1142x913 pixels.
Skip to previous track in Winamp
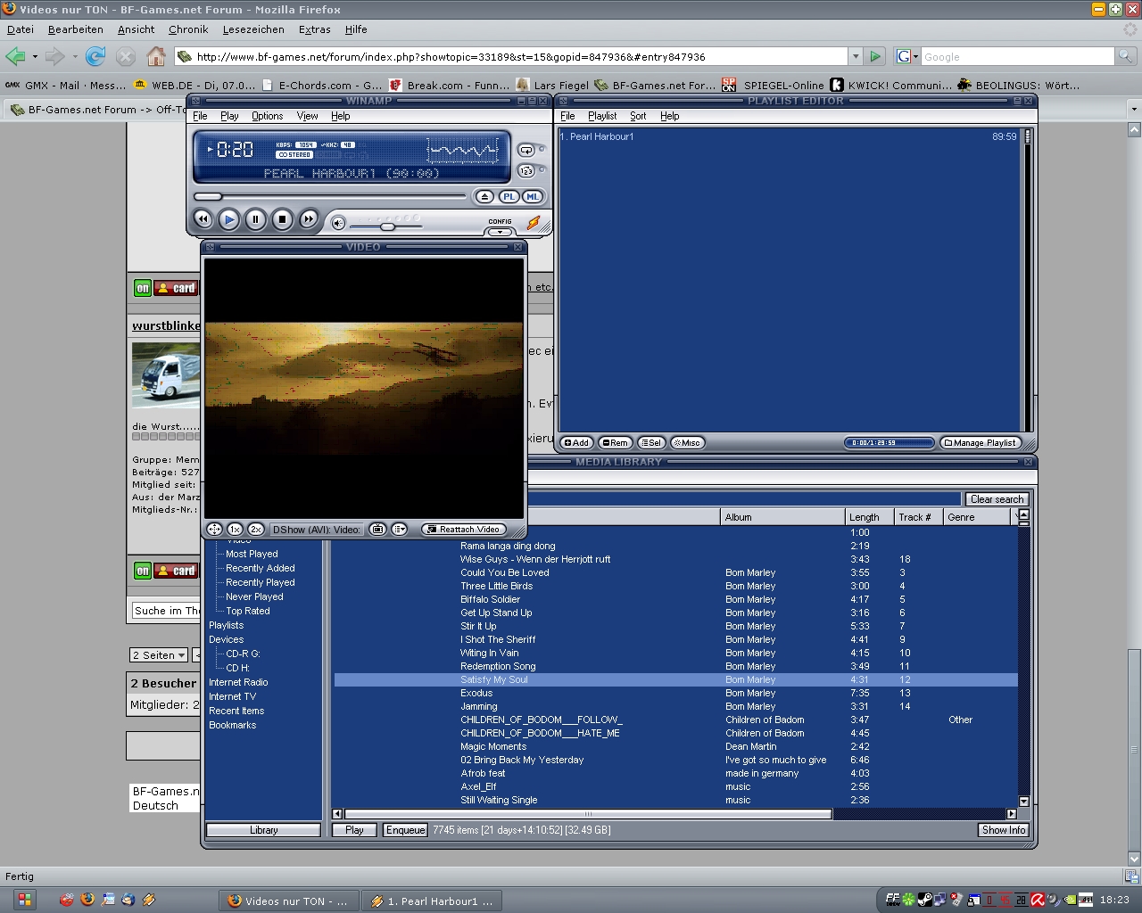pos(203,218)
